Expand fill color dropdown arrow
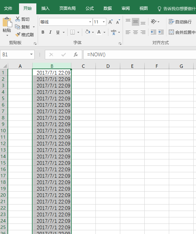The height and width of the screenshot is (234, 196). click(93, 32)
